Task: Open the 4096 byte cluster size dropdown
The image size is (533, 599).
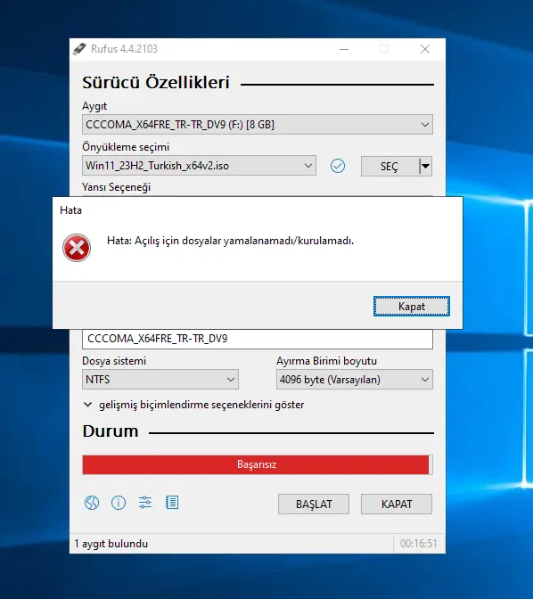Action: (x=354, y=380)
